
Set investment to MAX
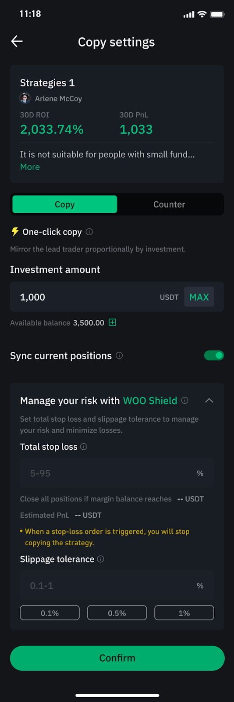[x=199, y=297]
